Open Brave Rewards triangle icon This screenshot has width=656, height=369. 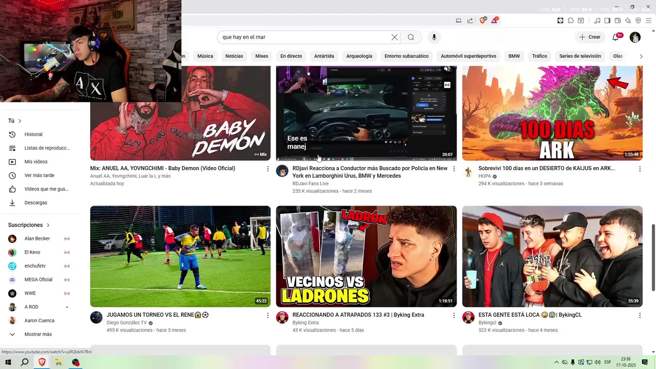[x=495, y=20]
